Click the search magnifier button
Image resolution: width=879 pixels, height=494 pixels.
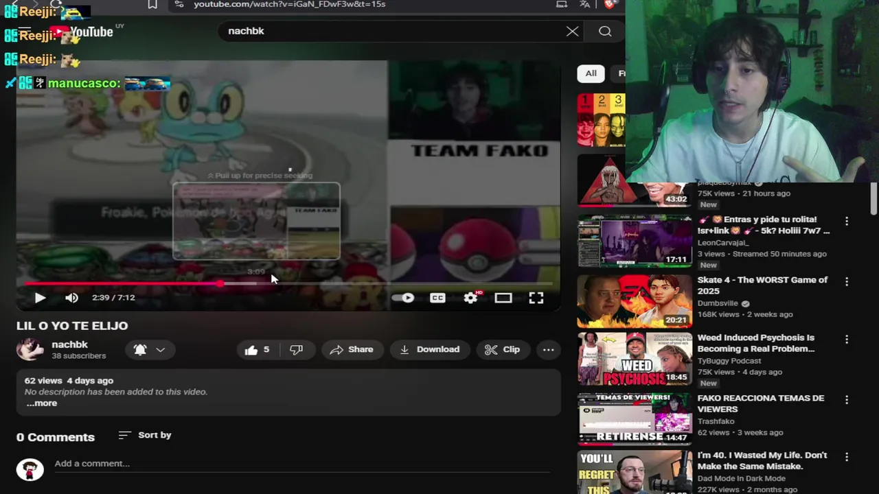[605, 32]
